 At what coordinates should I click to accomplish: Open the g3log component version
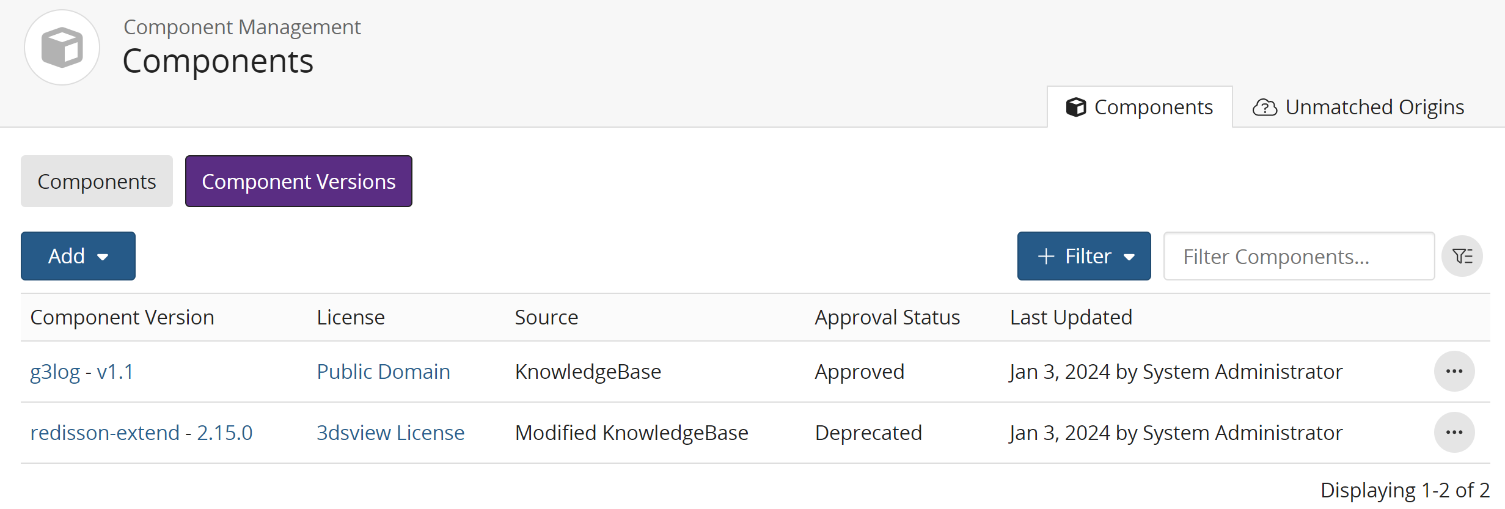point(54,371)
